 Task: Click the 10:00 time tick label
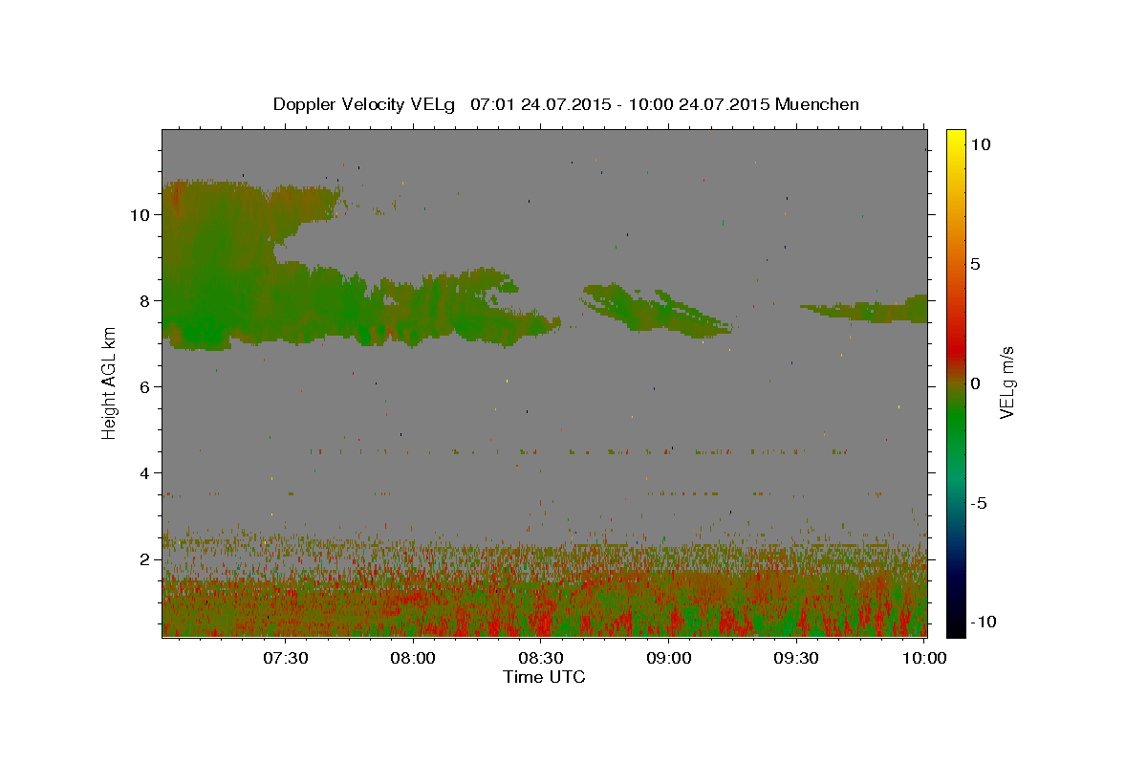pos(924,658)
